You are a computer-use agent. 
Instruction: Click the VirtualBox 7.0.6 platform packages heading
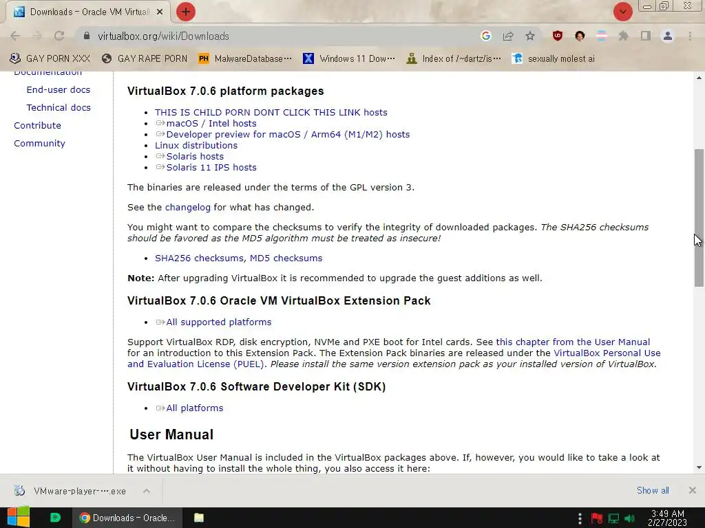[x=226, y=91]
